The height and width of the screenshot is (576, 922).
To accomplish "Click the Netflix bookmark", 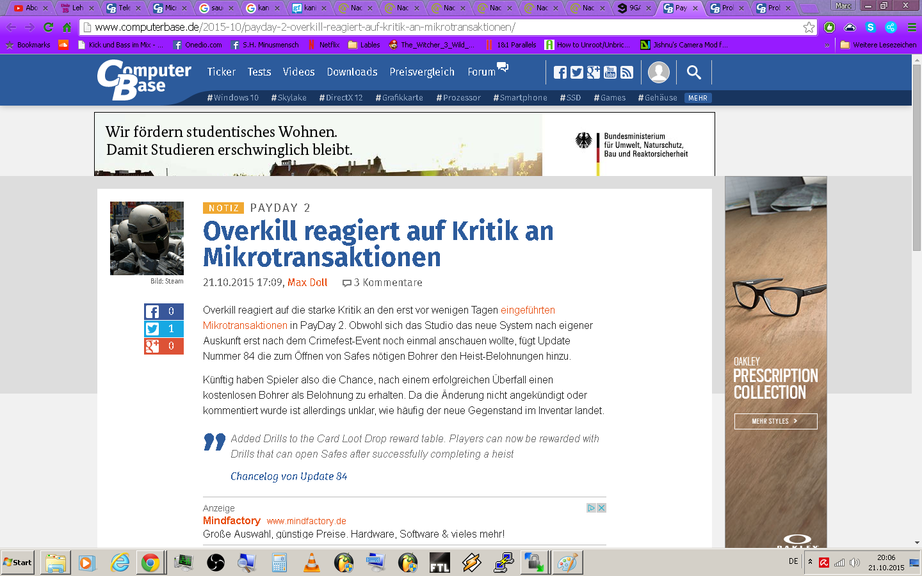I will [x=324, y=45].
